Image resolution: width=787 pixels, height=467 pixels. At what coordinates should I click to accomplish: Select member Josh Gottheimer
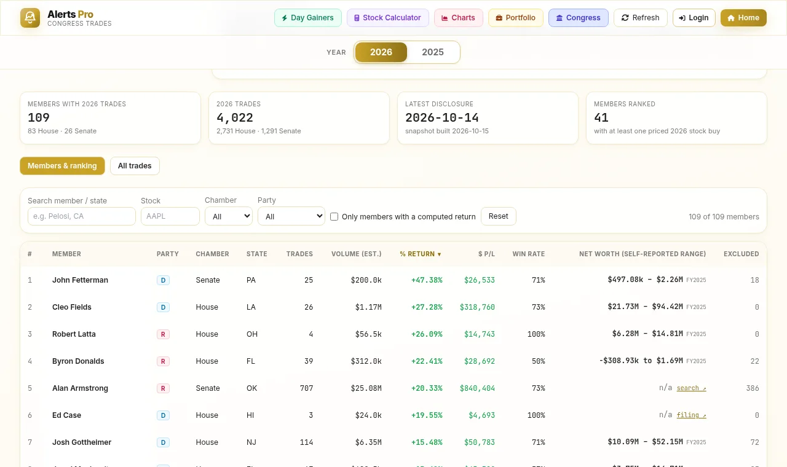click(82, 442)
